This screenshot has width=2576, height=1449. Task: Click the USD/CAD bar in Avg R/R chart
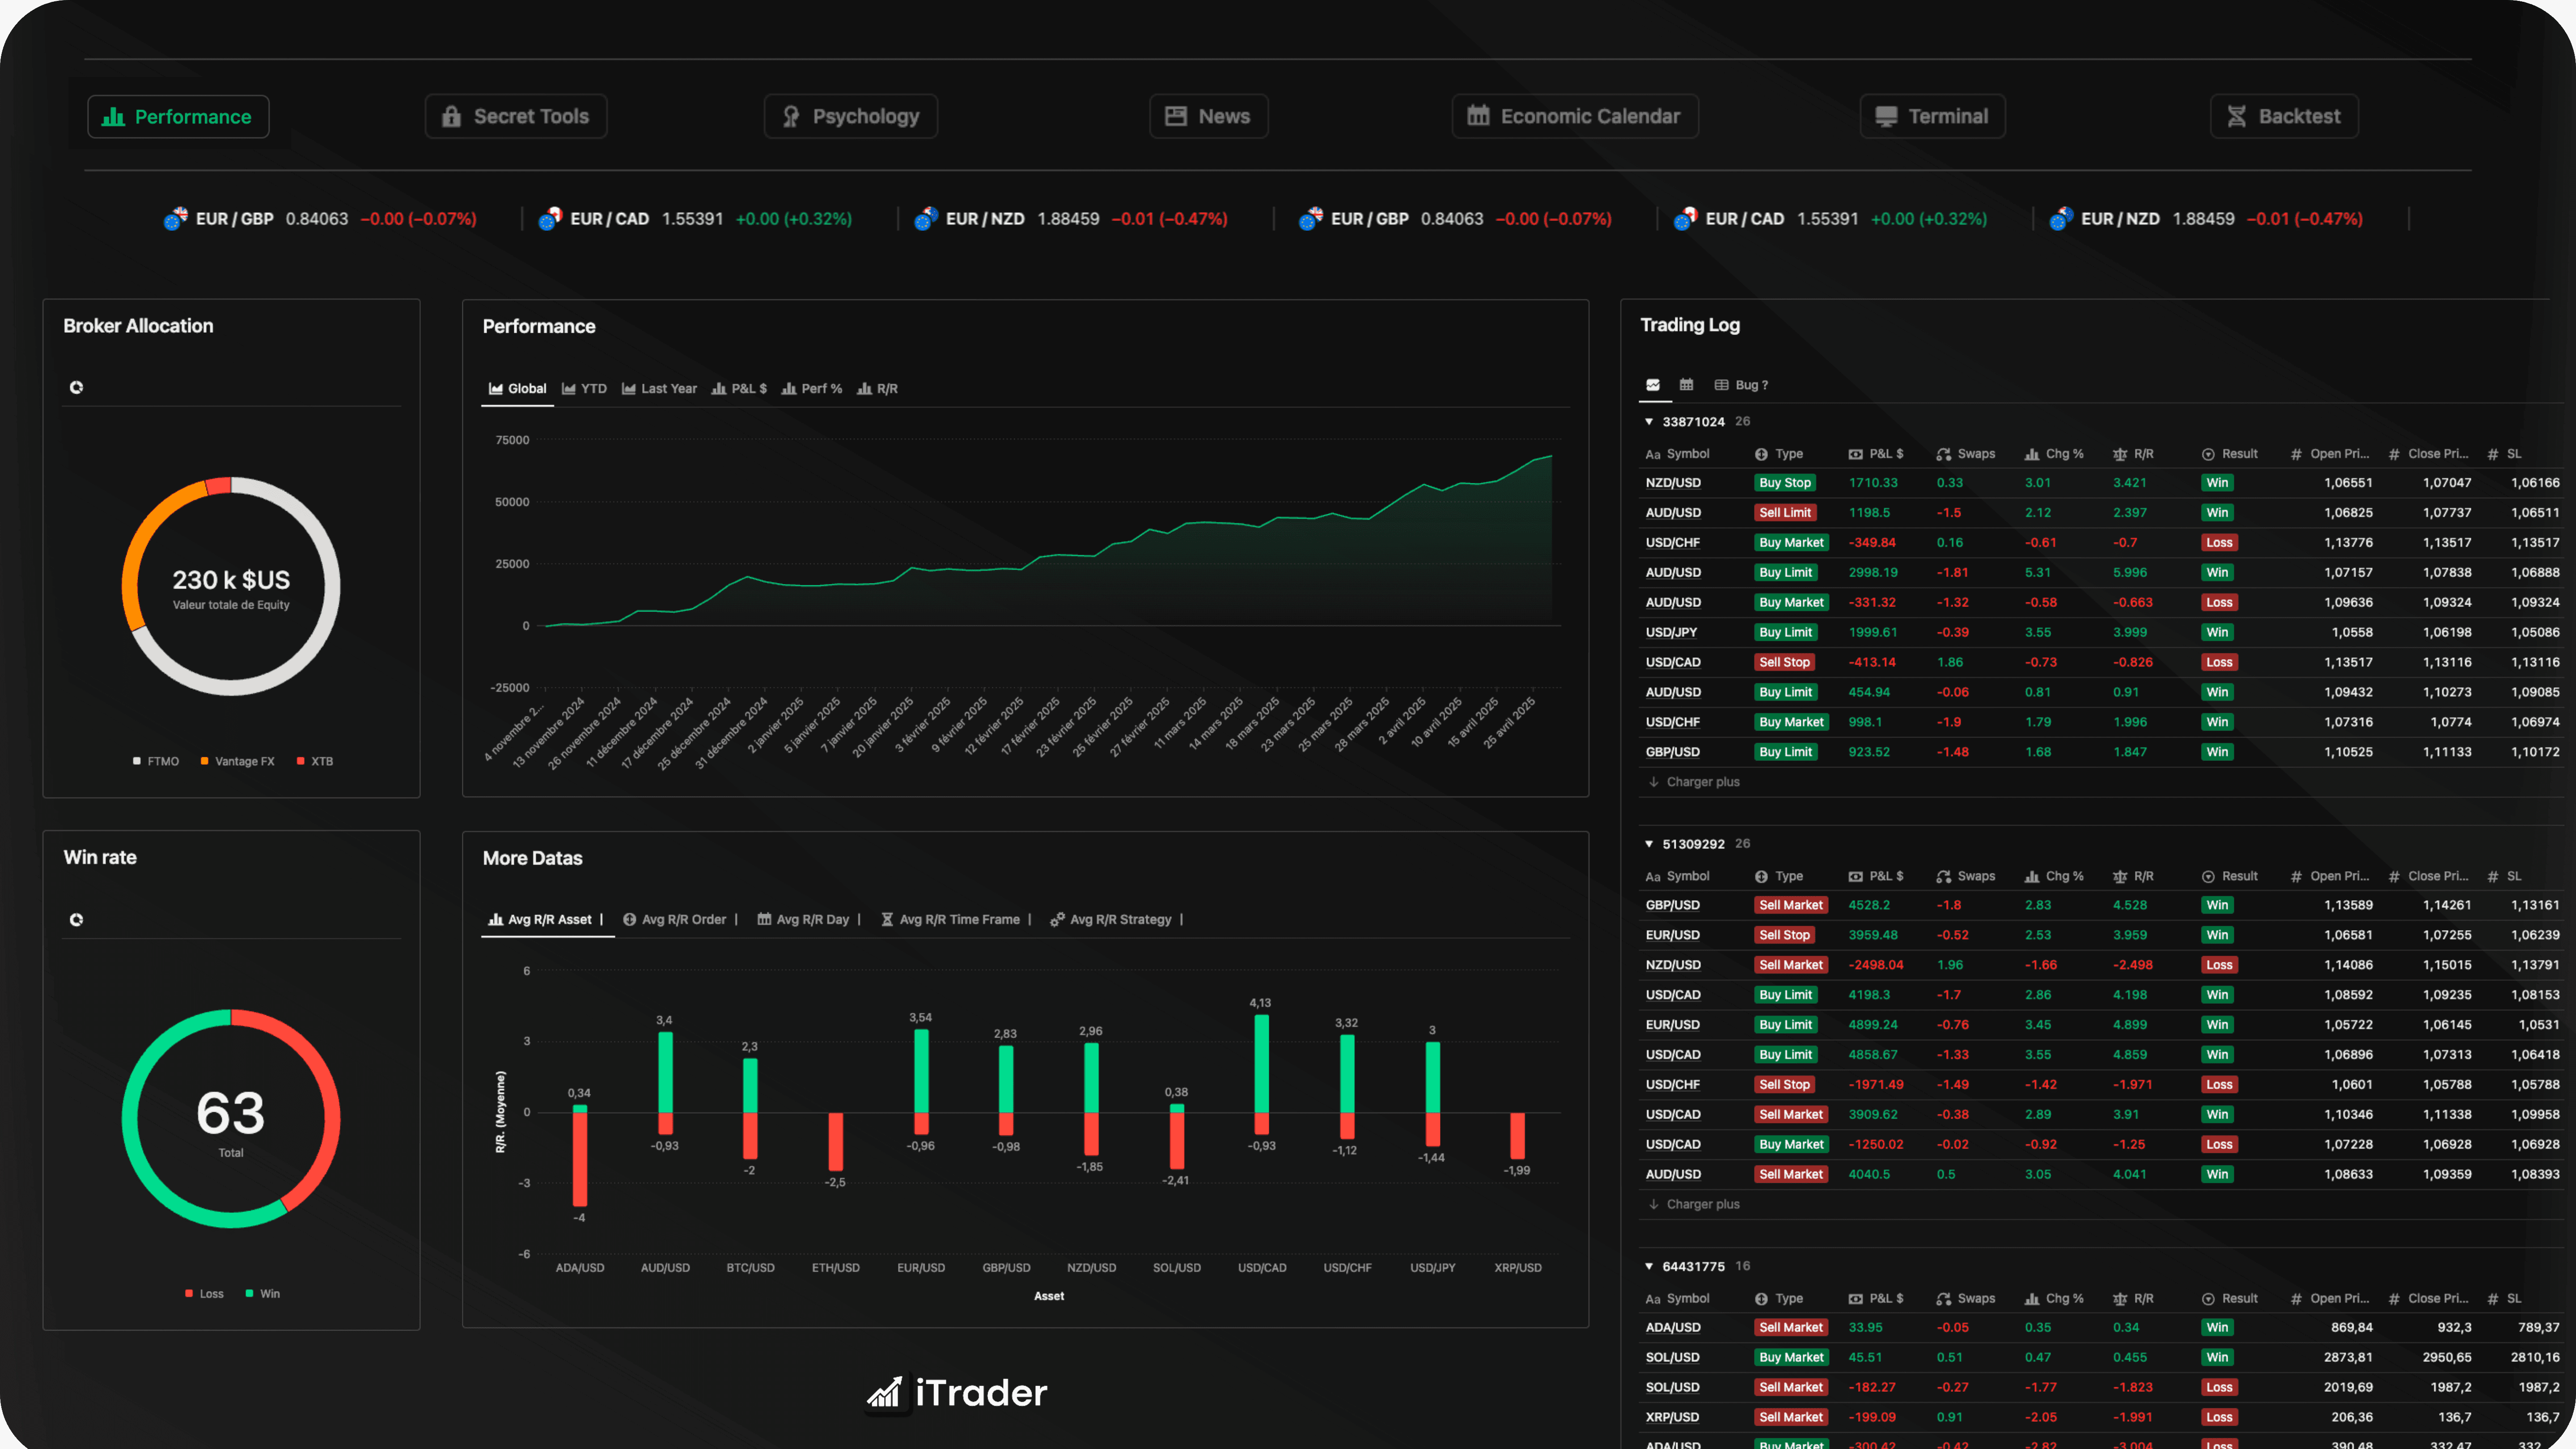click(x=1261, y=1065)
